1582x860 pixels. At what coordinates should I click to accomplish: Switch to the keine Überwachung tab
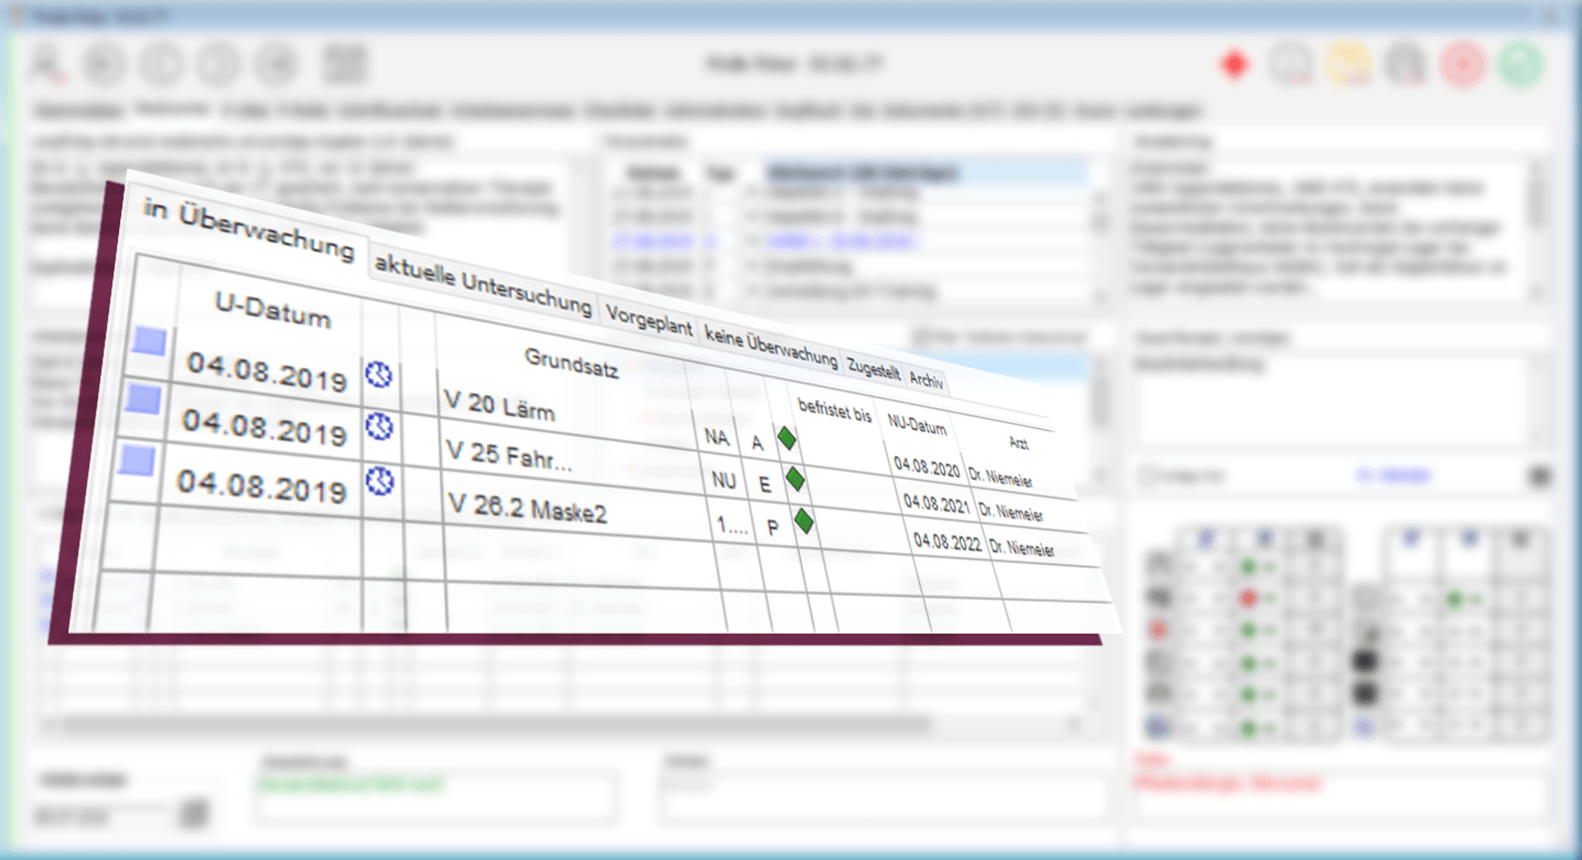coord(771,346)
